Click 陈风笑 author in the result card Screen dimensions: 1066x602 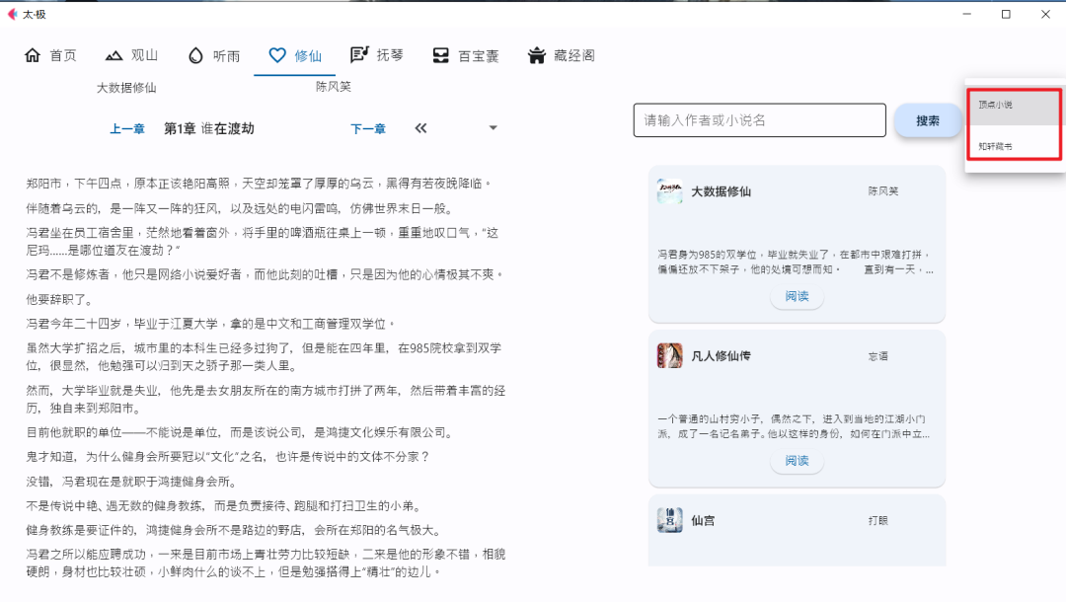pos(883,191)
